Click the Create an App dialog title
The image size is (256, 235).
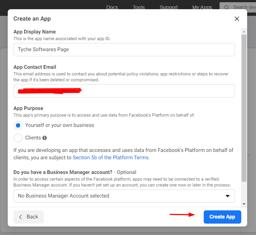click(32, 19)
